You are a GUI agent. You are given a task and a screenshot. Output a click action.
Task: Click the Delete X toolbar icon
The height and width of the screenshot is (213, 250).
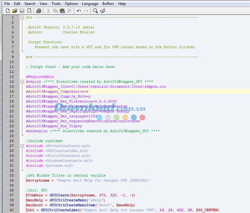pos(69,11)
